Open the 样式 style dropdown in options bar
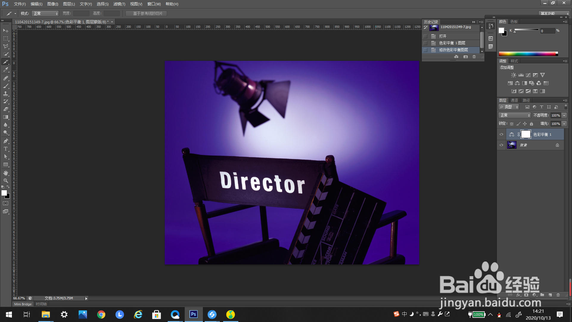The width and height of the screenshot is (572, 322). [45, 14]
